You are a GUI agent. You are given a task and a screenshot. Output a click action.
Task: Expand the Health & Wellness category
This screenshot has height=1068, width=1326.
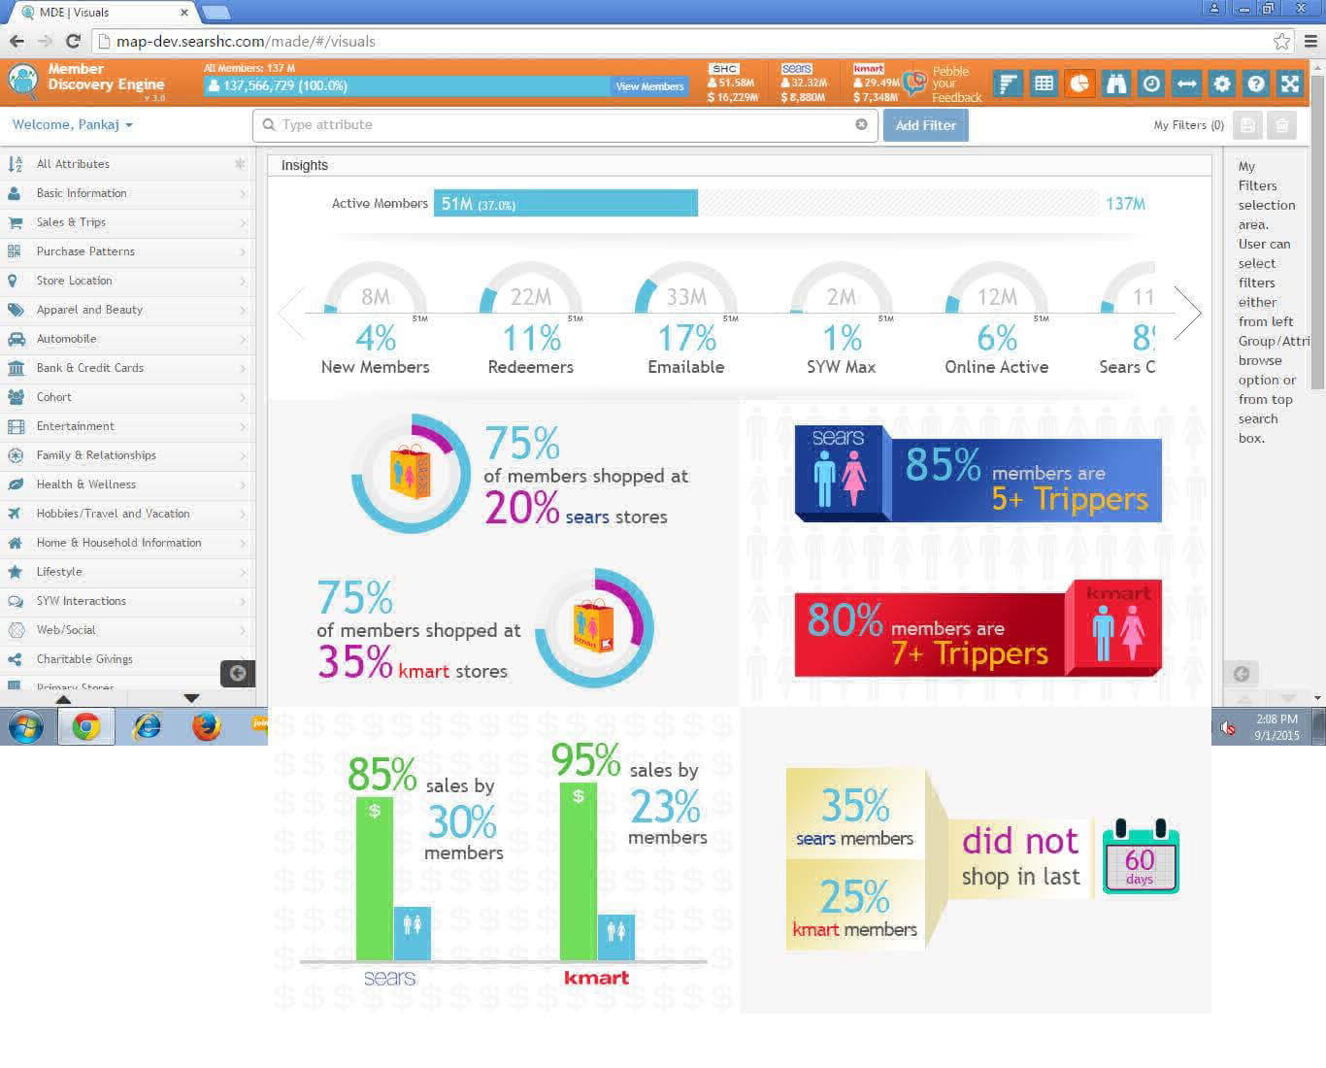(x=85, y=484)
